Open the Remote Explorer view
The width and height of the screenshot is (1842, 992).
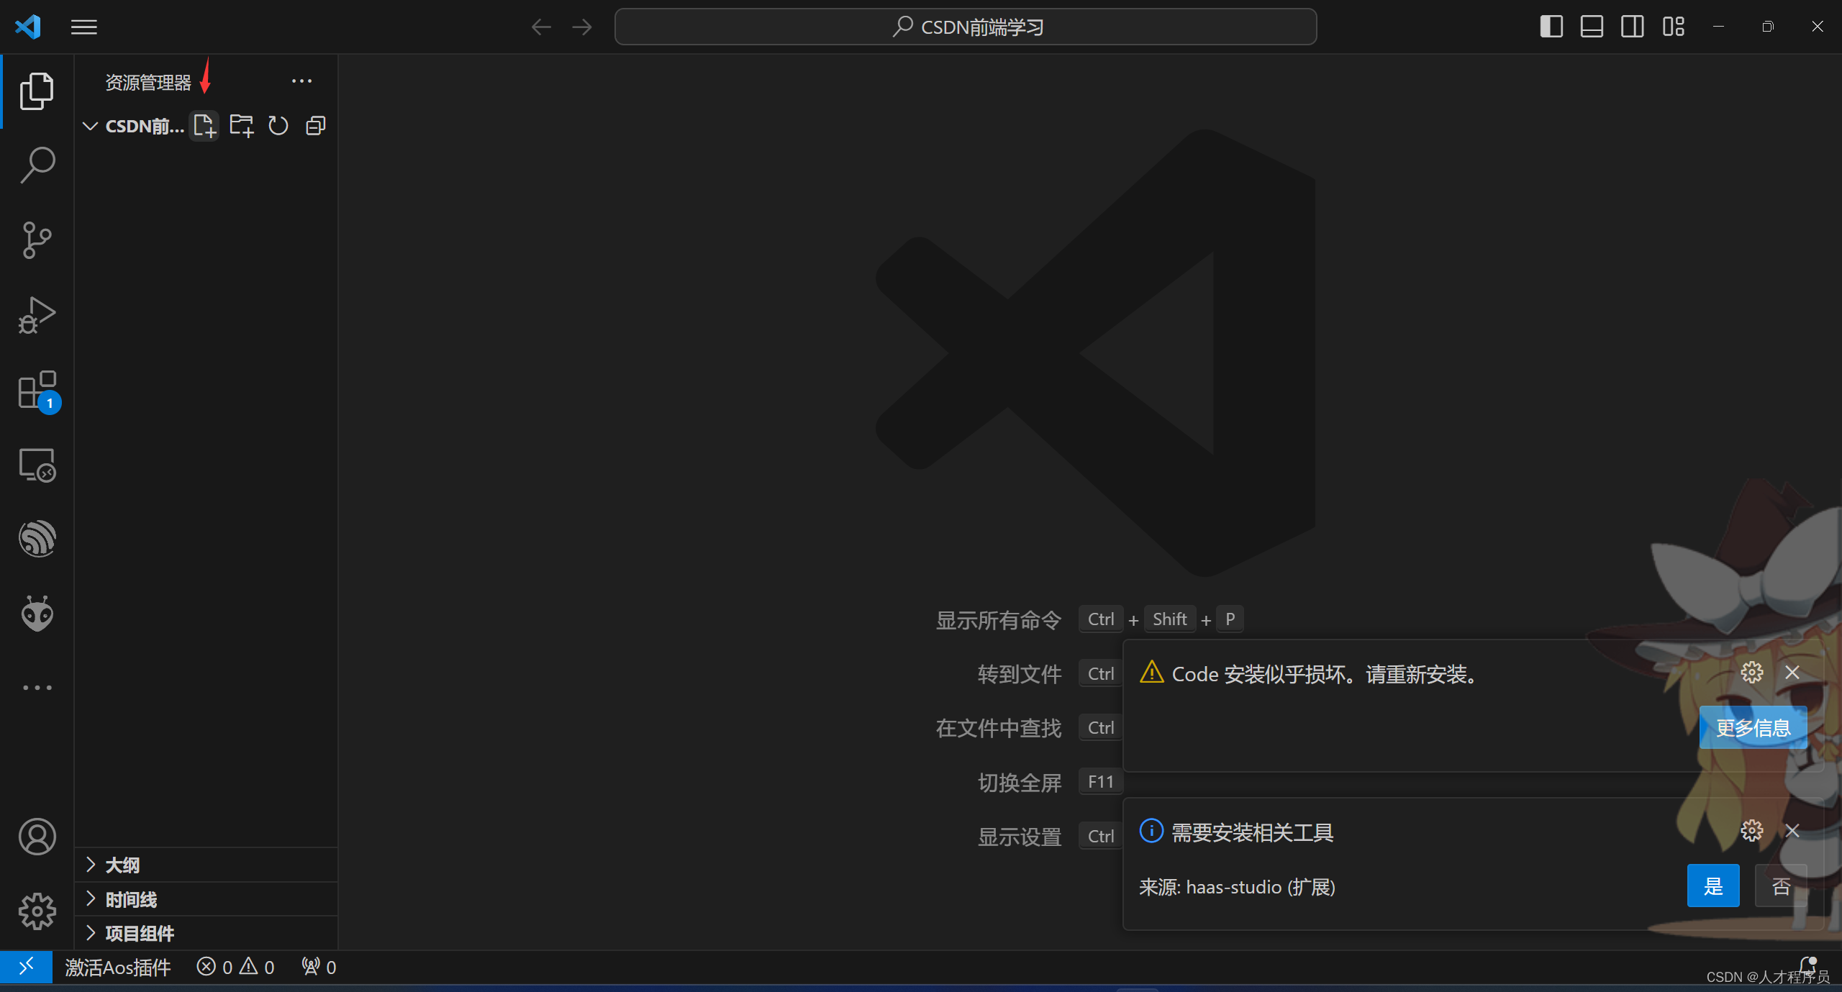(36, 465)
